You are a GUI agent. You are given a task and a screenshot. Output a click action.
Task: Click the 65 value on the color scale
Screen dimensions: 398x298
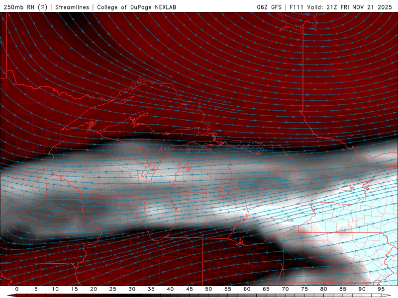click(x=266, y=289)
